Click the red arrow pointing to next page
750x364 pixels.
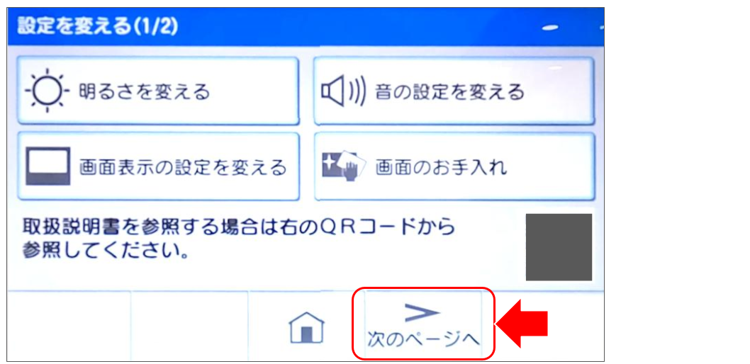(x=521, y=325)
